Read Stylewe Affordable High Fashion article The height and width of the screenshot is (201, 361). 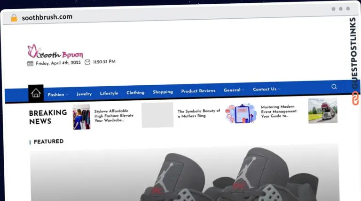tap(114, 115)
